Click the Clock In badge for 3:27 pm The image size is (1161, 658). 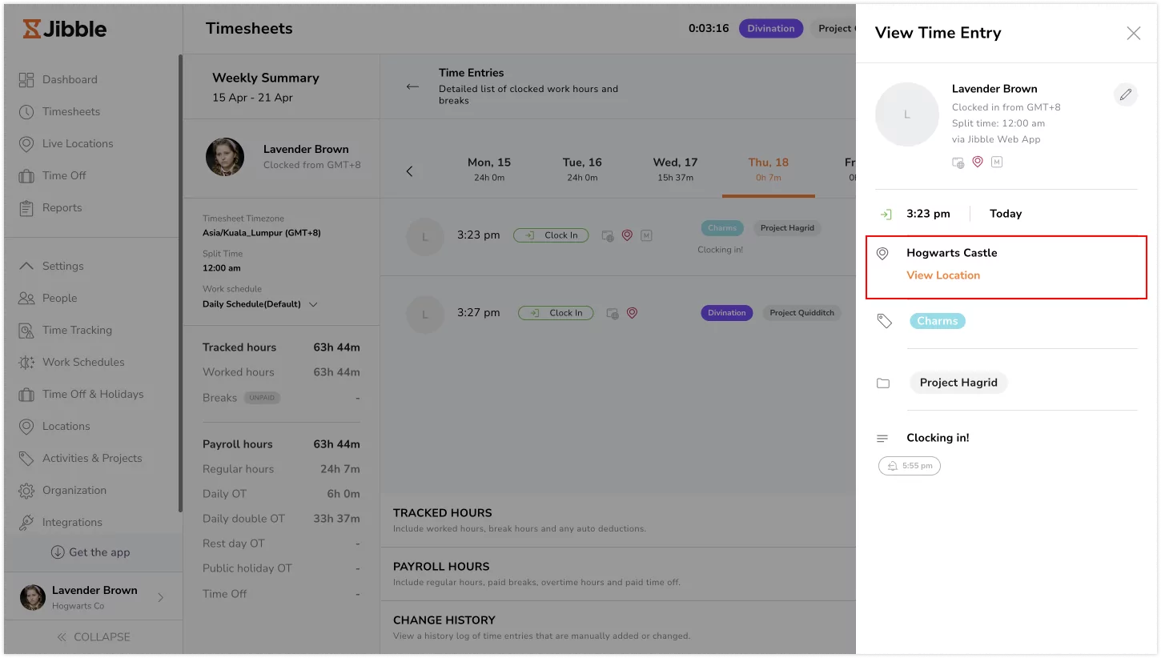tap(556, 313)
